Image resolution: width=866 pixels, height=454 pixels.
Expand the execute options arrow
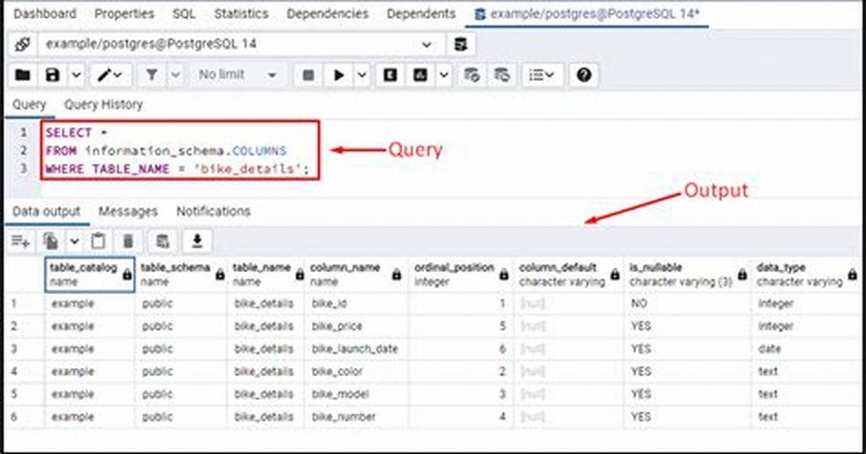pyautogui.click(x=362, y=75)
